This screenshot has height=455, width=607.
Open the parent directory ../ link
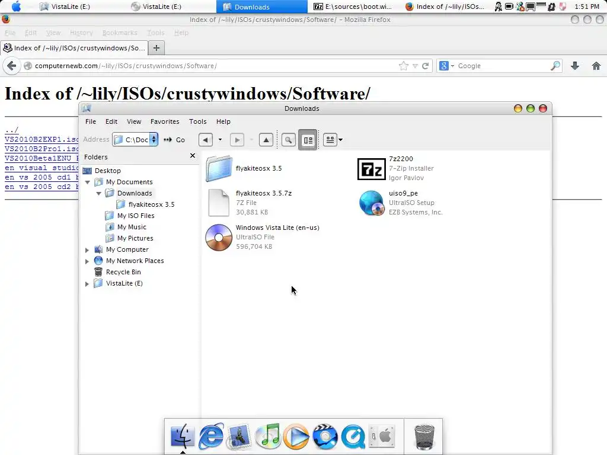pyautogui.click(x=12, y=130)
